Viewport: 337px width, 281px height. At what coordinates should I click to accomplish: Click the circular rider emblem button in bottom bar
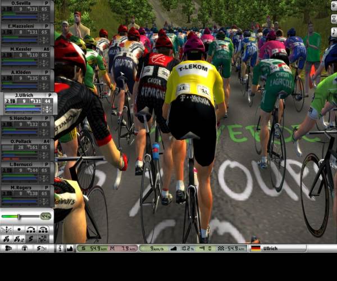coord(25,248)
